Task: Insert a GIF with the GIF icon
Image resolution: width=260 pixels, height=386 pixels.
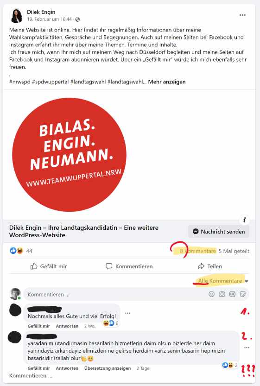Action: point(232,294)
